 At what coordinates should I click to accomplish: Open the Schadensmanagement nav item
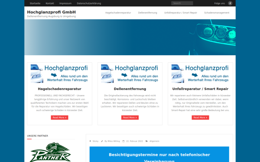coord(217,13)
